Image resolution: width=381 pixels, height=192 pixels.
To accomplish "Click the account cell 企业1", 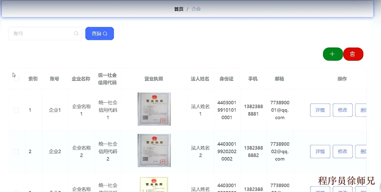I will [x=55, y=110].
